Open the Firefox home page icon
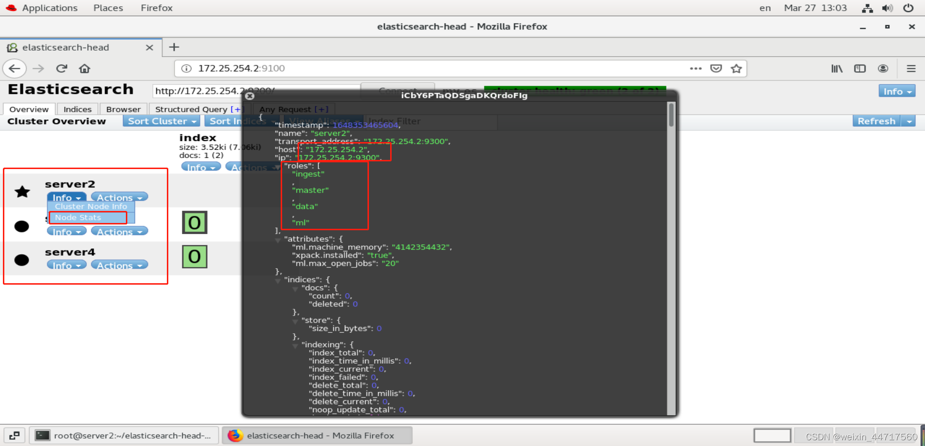 85,68
